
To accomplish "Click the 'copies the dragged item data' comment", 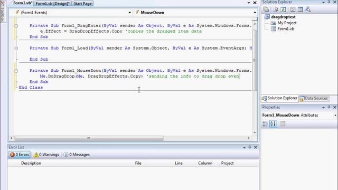I will (x=163, y=31).
